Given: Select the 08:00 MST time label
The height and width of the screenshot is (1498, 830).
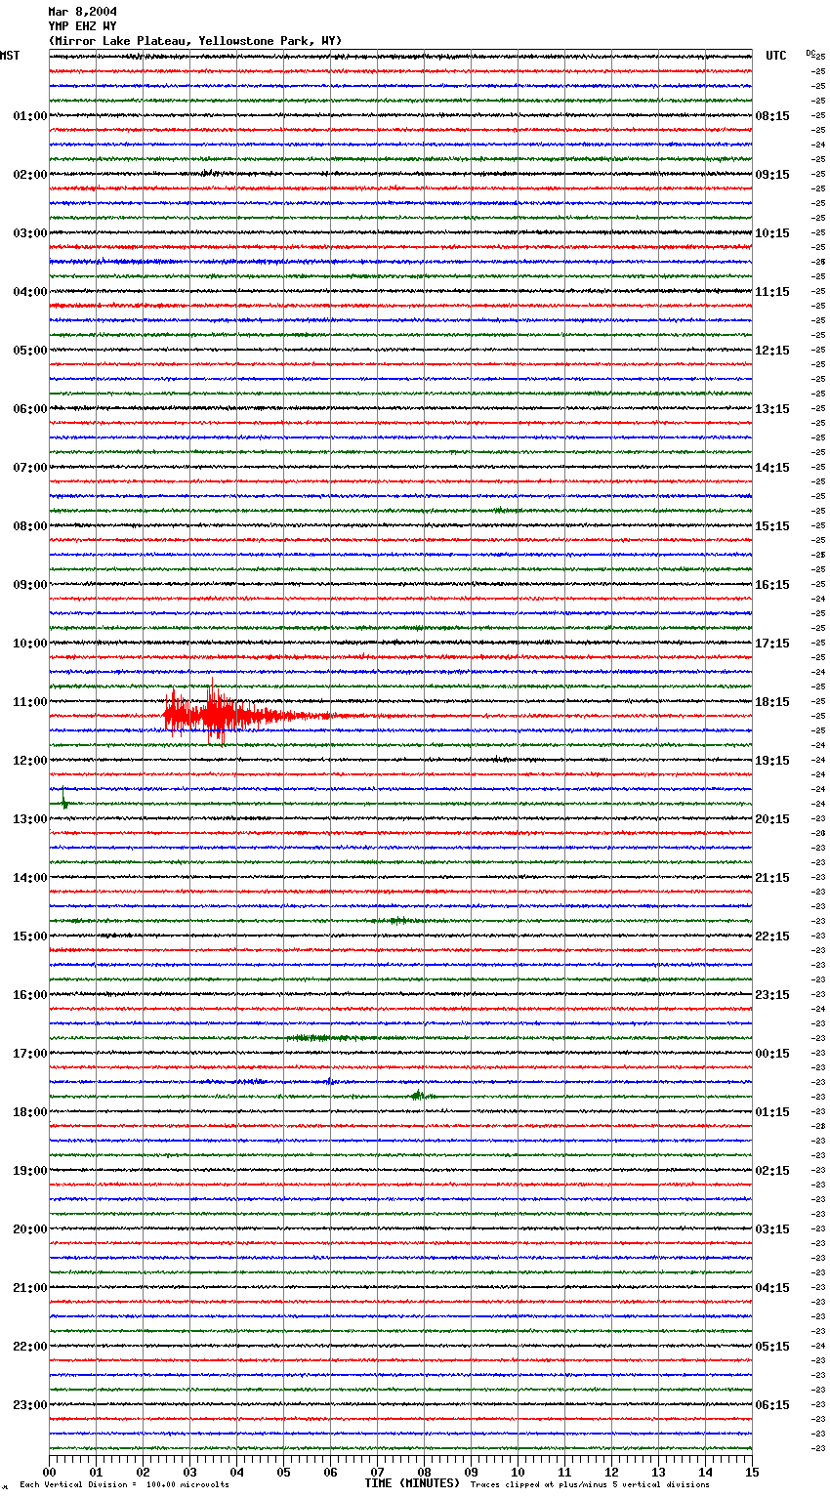Looking at the screenshot, I should click(x=30, y=526).
